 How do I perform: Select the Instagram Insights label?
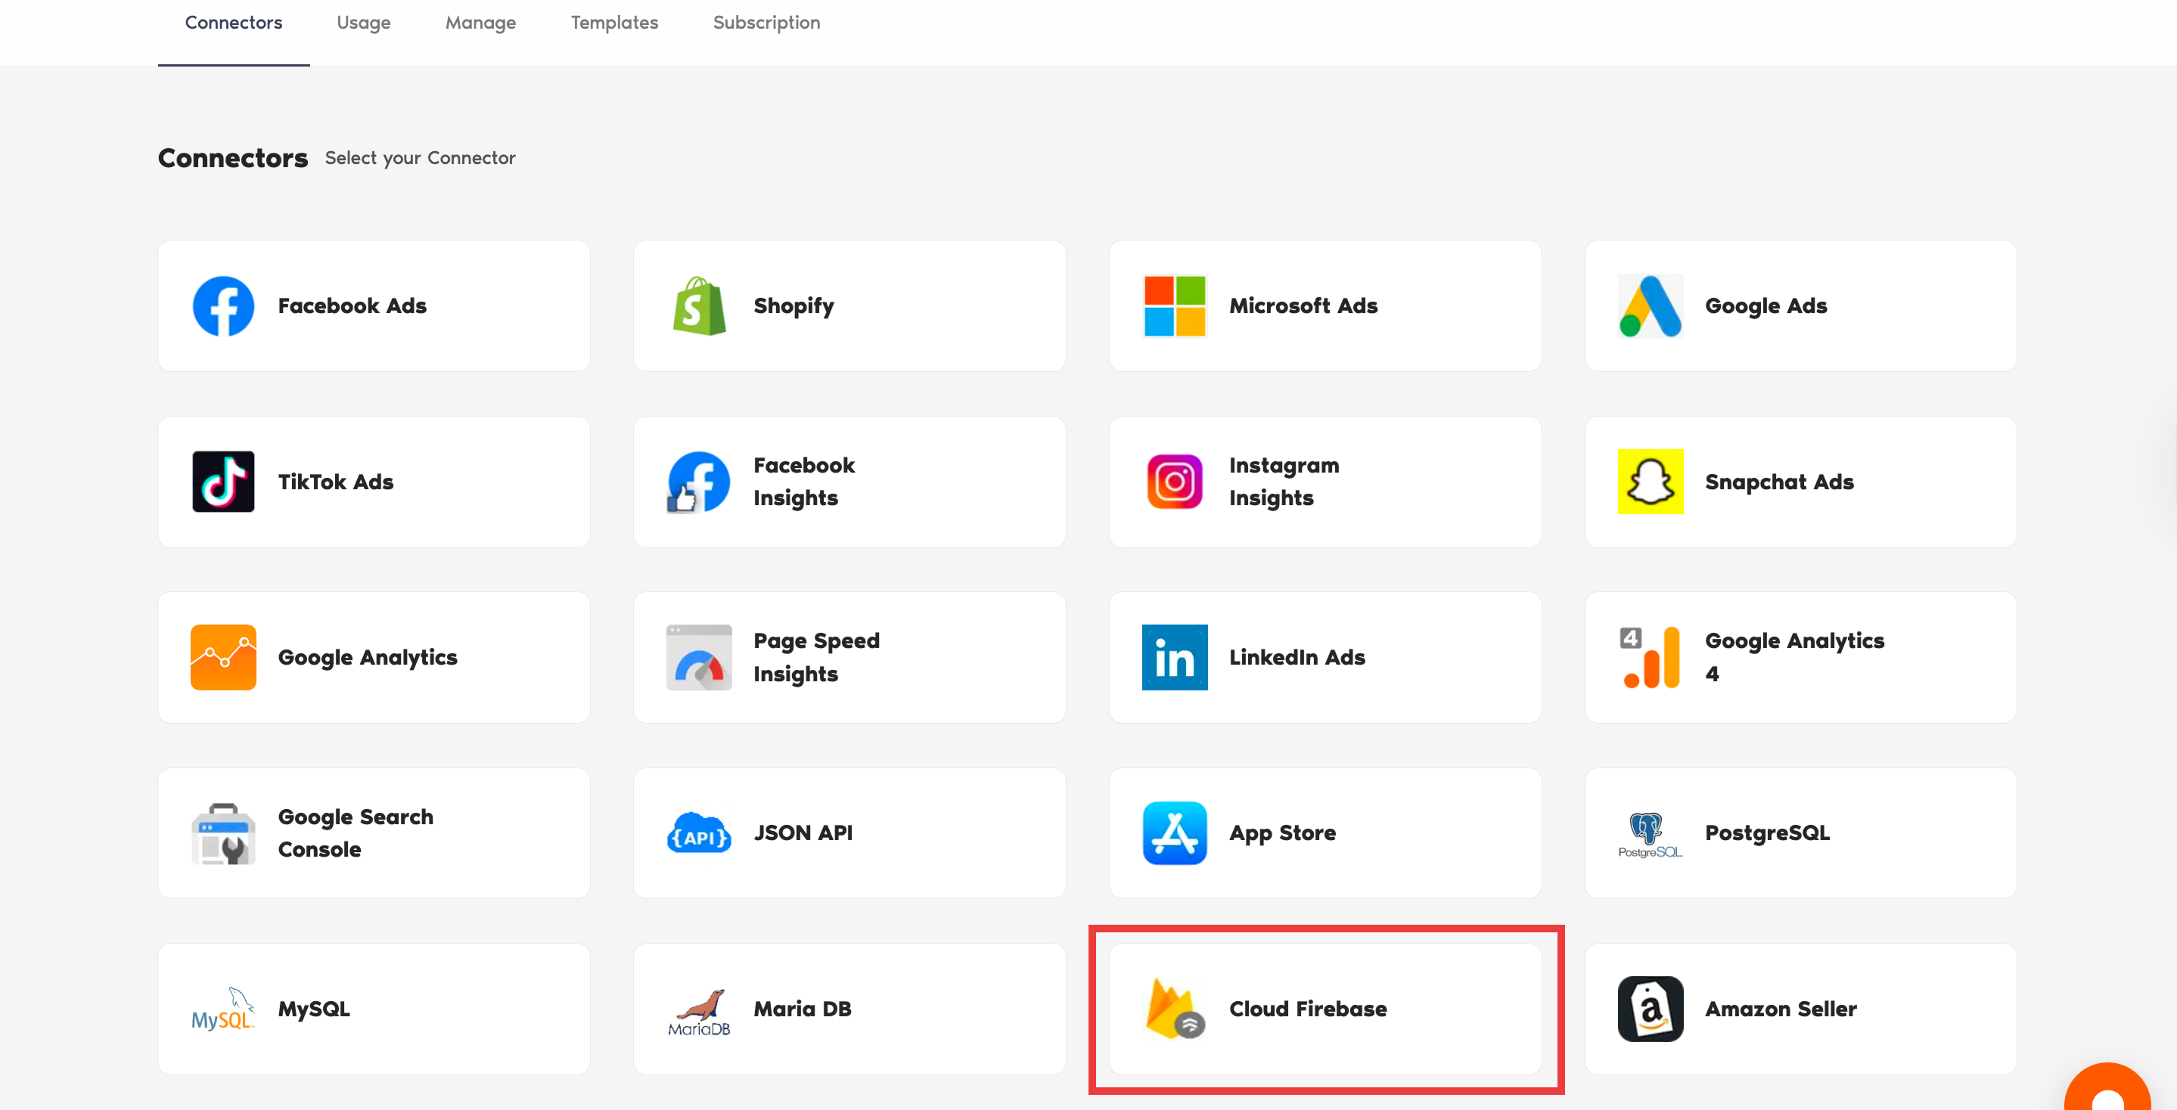[x=1284, y=482]
